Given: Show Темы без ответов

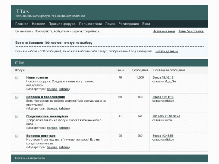Looking at the screenshot, I should (191, 31).
